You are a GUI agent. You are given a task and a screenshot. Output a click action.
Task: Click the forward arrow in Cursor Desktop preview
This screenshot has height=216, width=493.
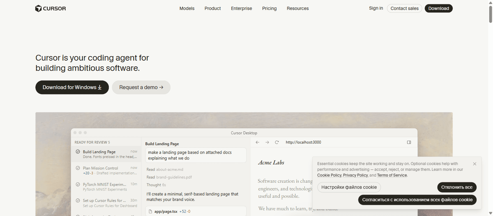pos(267,142)
